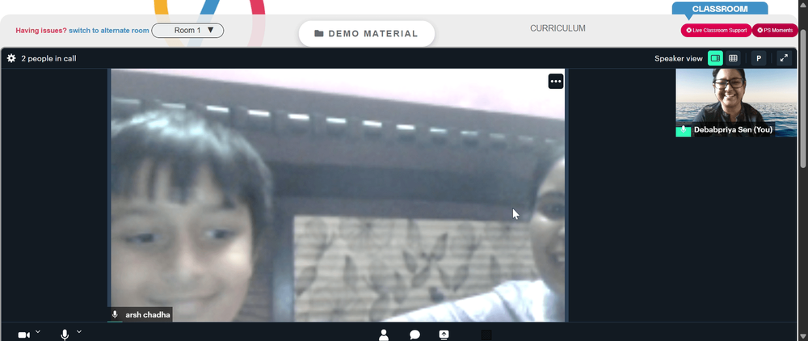Click the page scrollbar up arrow
The width and height of the screenshot is (808, 341).
click(803, 4)
